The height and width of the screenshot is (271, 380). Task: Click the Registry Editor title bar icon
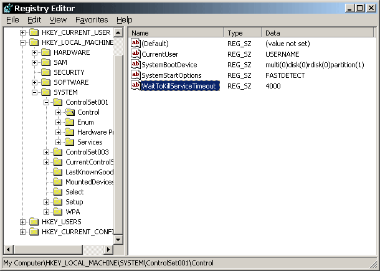pyautogui.click(x=8, y=7)
